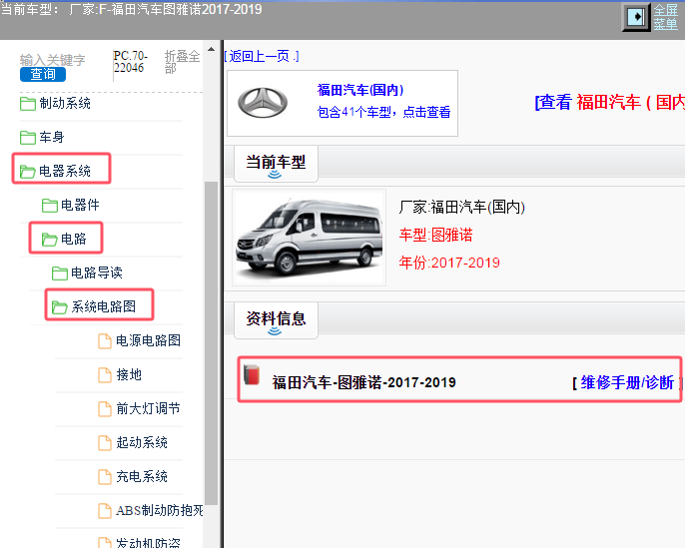Click the 返回上一页 link
The image size is (685, 548).
click(262, 56)
